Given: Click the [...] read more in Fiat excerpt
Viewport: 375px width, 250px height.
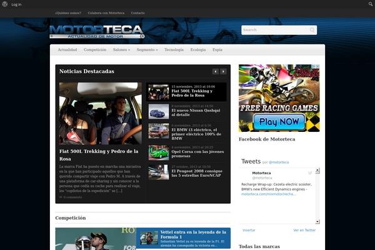Looking at the screenshot, I should (x=119, y=191).
